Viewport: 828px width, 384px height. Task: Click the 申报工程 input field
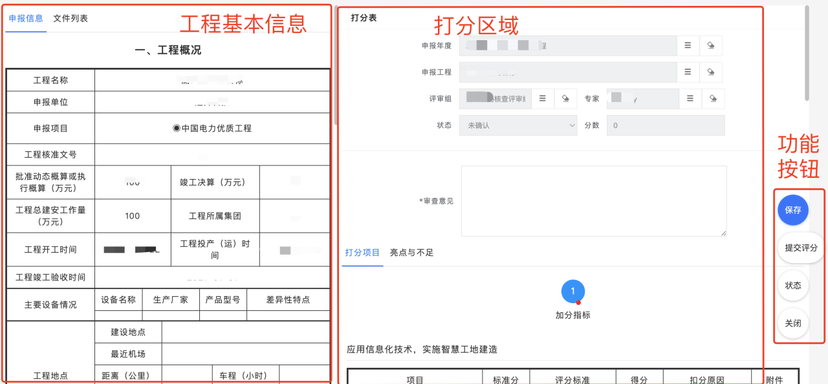(x=568, y=72)
